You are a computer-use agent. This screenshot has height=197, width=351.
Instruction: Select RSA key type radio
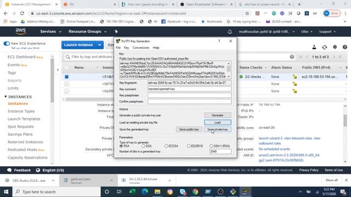[121, 146]
